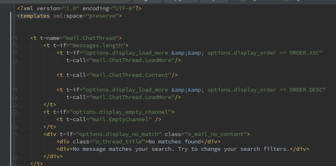Viewport: 336px width, 166px height.
Task: Collapse the options.display_empty_channel block
Action: (15, 112)
